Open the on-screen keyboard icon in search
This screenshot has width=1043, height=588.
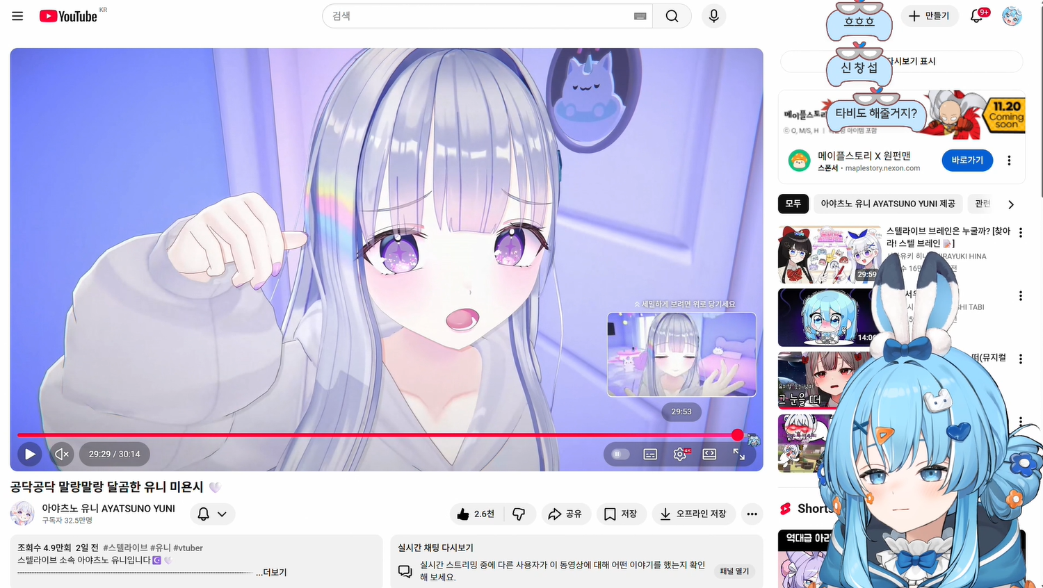tap(640, 16)
